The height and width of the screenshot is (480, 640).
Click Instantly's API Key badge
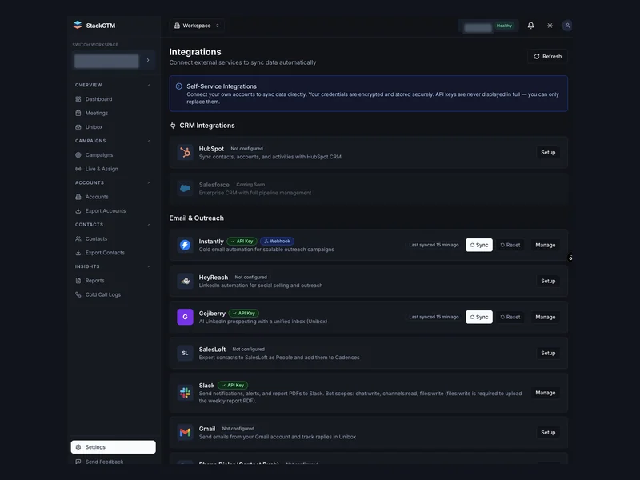[x=242, y=242]
